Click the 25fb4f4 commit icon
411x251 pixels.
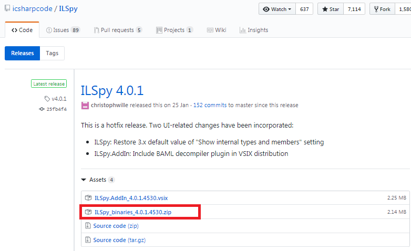[x=42, y=109]
